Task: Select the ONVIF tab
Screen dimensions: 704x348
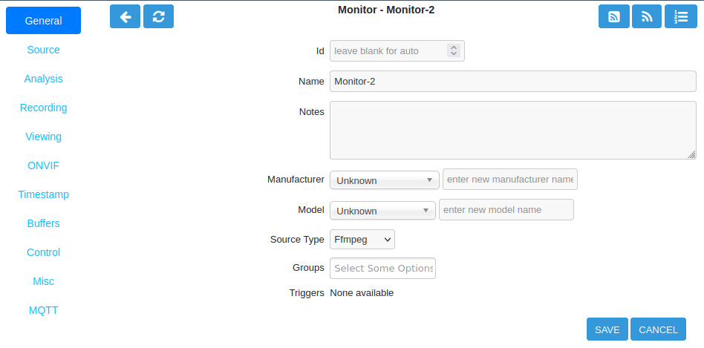Action: (x=44, y=165)
